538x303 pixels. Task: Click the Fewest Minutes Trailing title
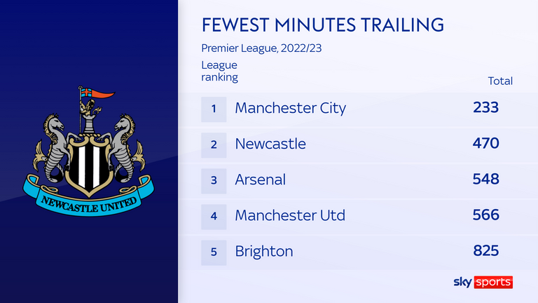pos(322,25)
